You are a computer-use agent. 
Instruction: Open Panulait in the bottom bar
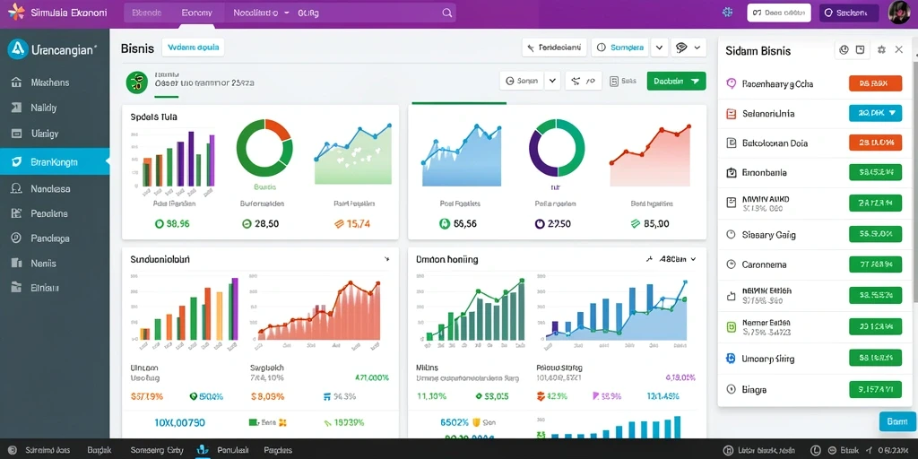[232, 450]
